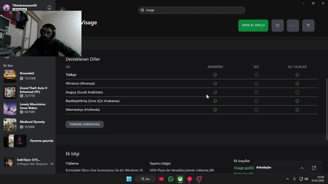328x184 pixels.
Task: Click the user profile avatar
Action: pos(6,7)
